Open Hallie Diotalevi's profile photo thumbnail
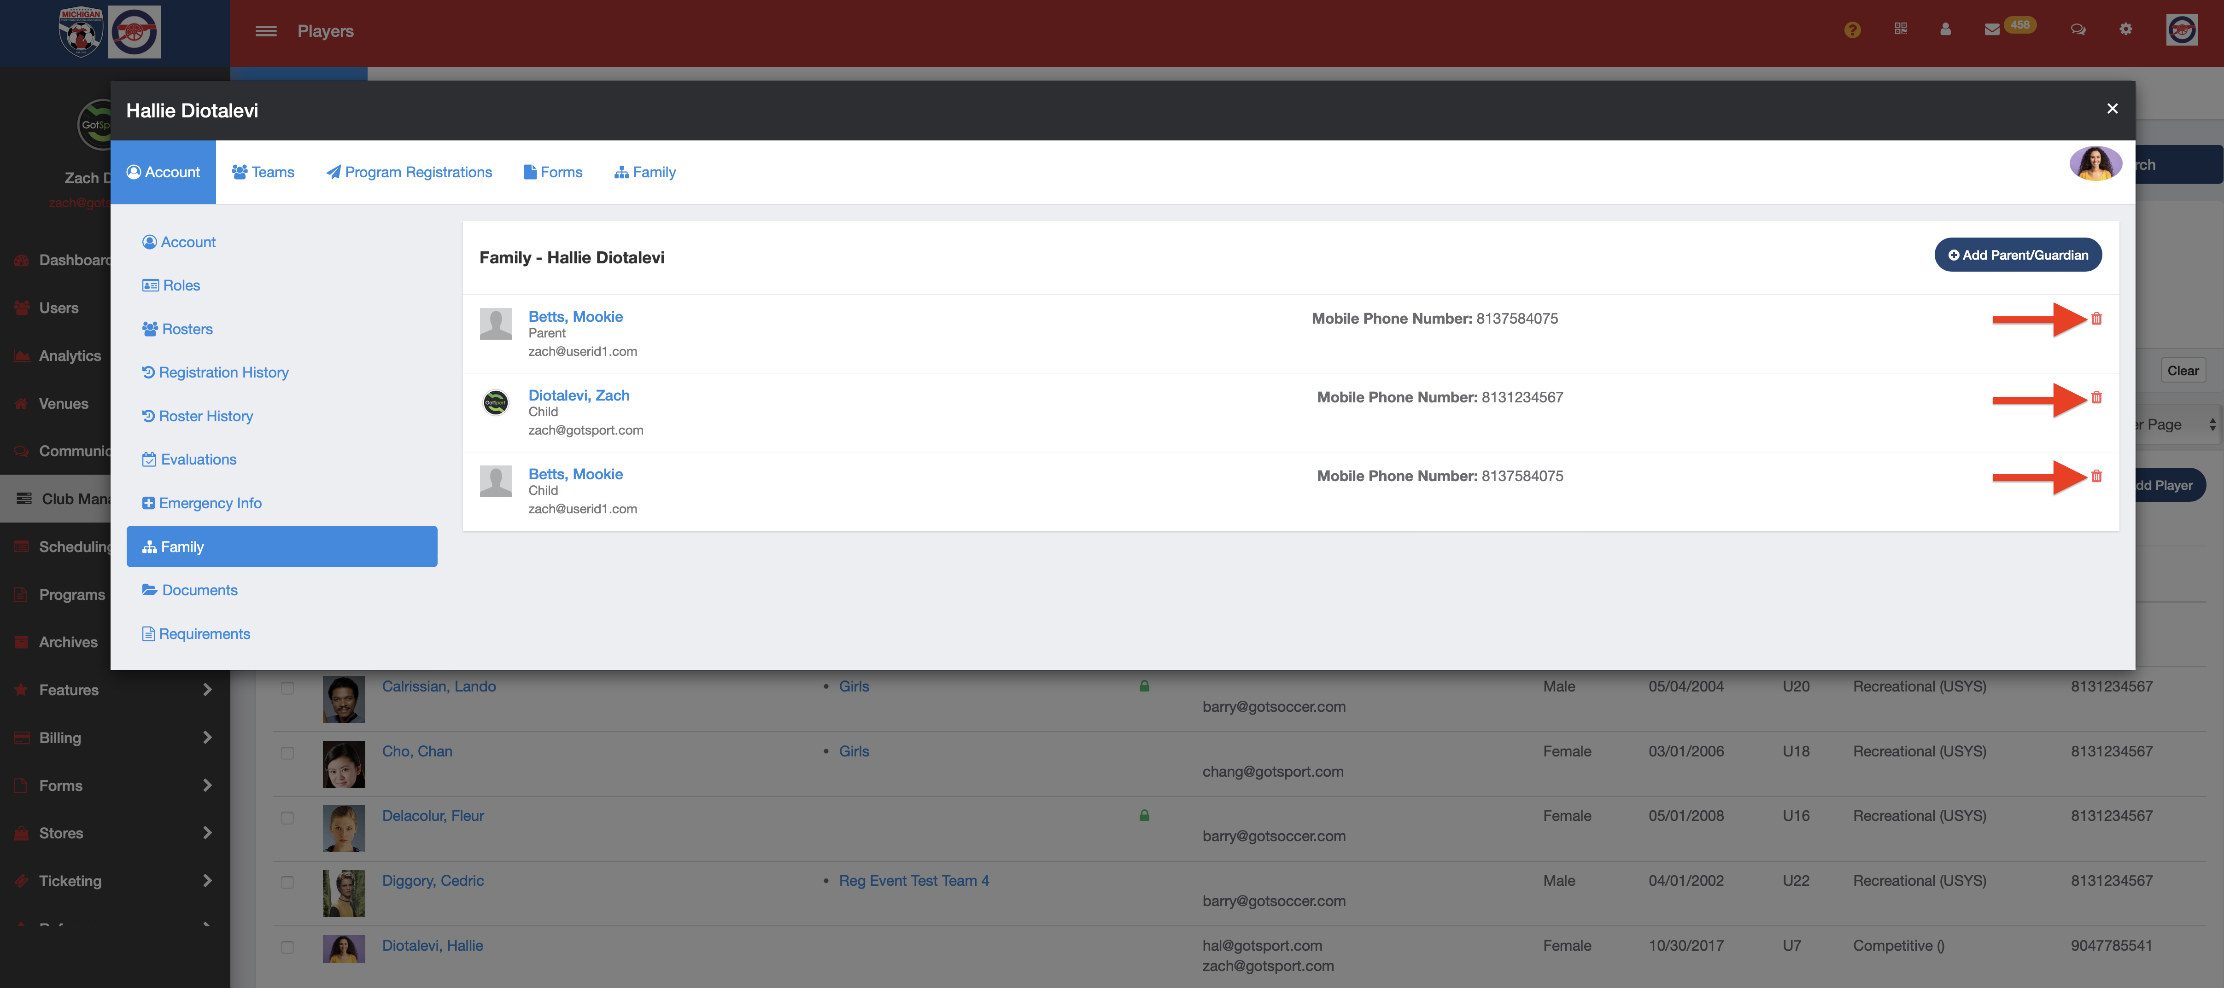Viewport: 2224px width, 988px height. pyautogui.click(x=2096, y=163)
